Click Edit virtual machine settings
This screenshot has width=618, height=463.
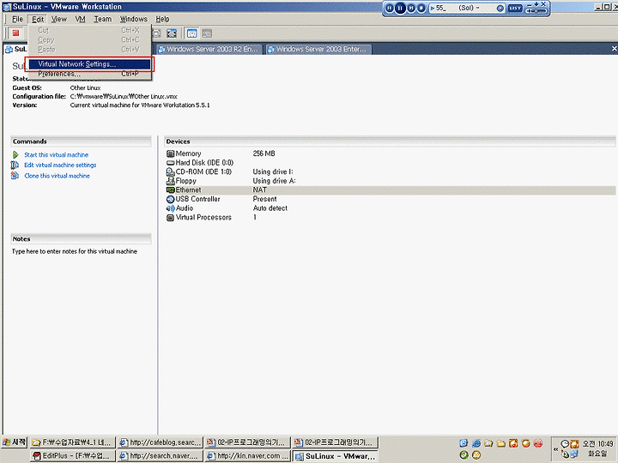pos(60,165)
